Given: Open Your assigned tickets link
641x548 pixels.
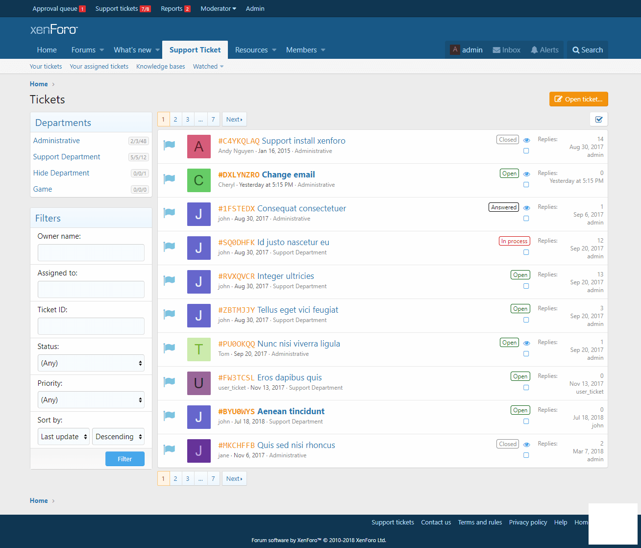Looking at the screenshot, I should tap(99, 67).
